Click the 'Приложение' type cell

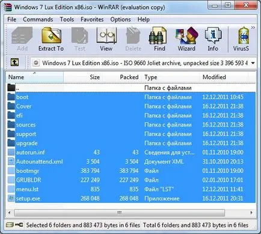click(162, 199)
